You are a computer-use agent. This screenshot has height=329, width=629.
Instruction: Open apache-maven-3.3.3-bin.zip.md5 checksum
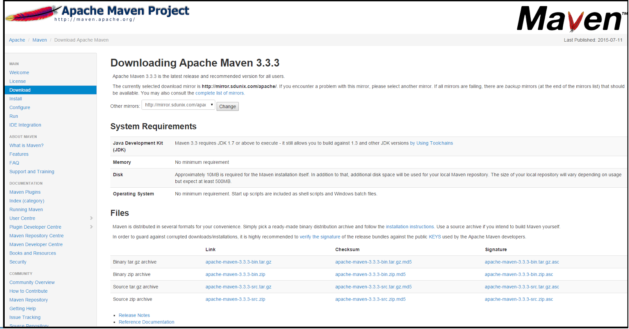(370, 274)
